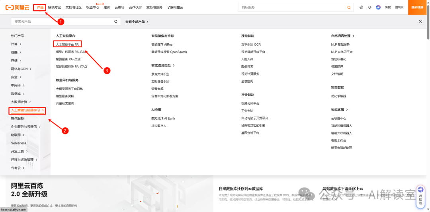Image resolution: width=430 pixels, height=212 pixels.
Task: Click 自然语言处理 heading link
Action: pos(342,36)
